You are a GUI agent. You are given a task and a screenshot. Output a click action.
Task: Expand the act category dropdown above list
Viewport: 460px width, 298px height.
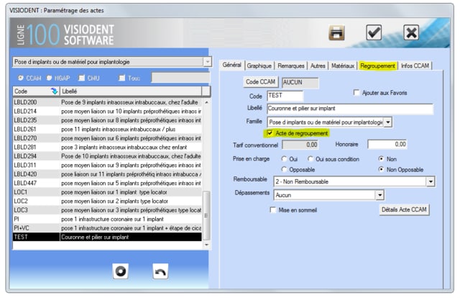pyautogui.click(x=207, y=63)
